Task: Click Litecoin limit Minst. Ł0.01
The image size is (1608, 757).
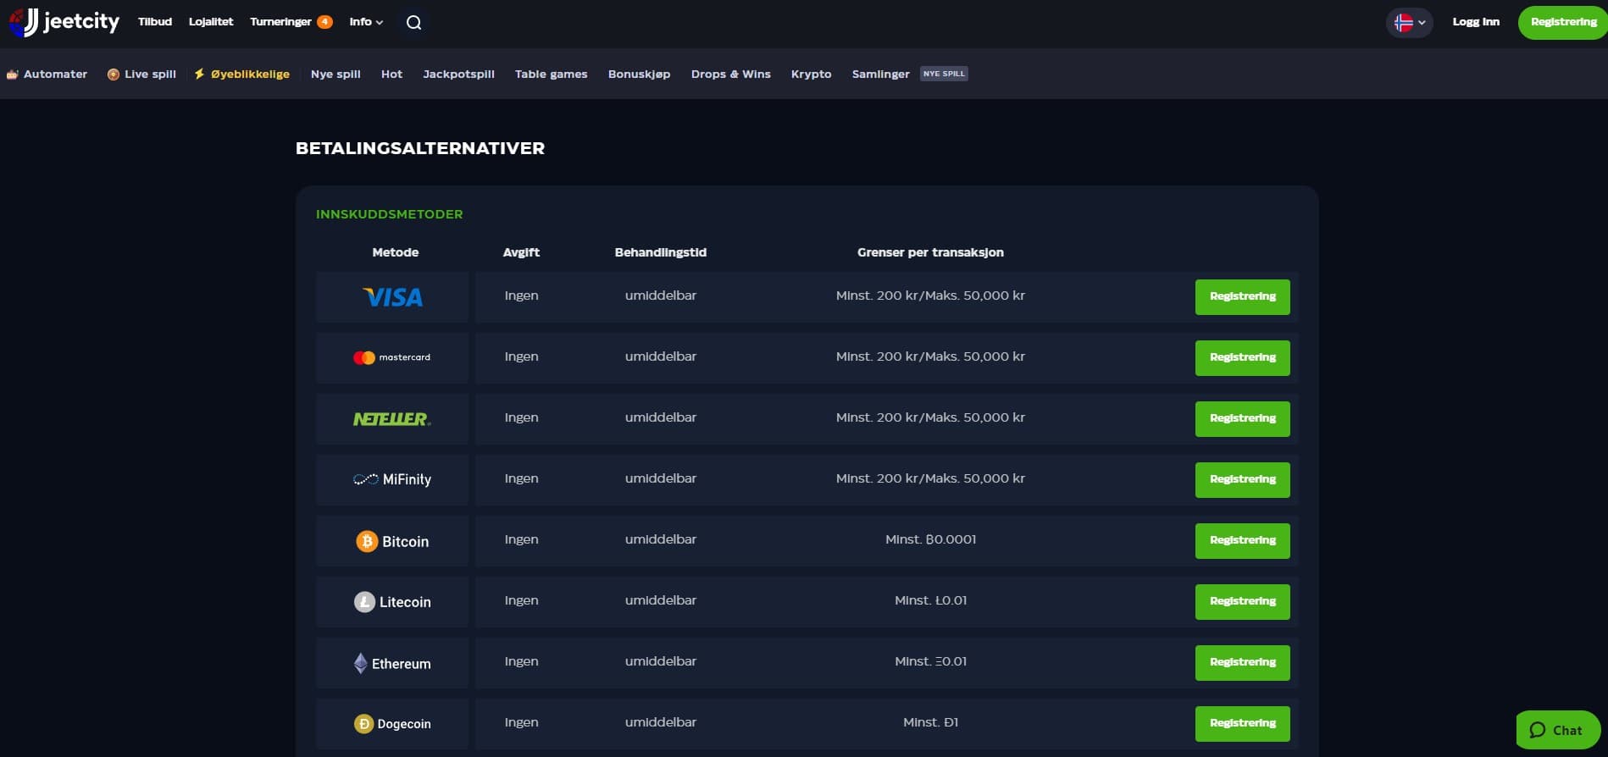Action: (x=930, y=600)
